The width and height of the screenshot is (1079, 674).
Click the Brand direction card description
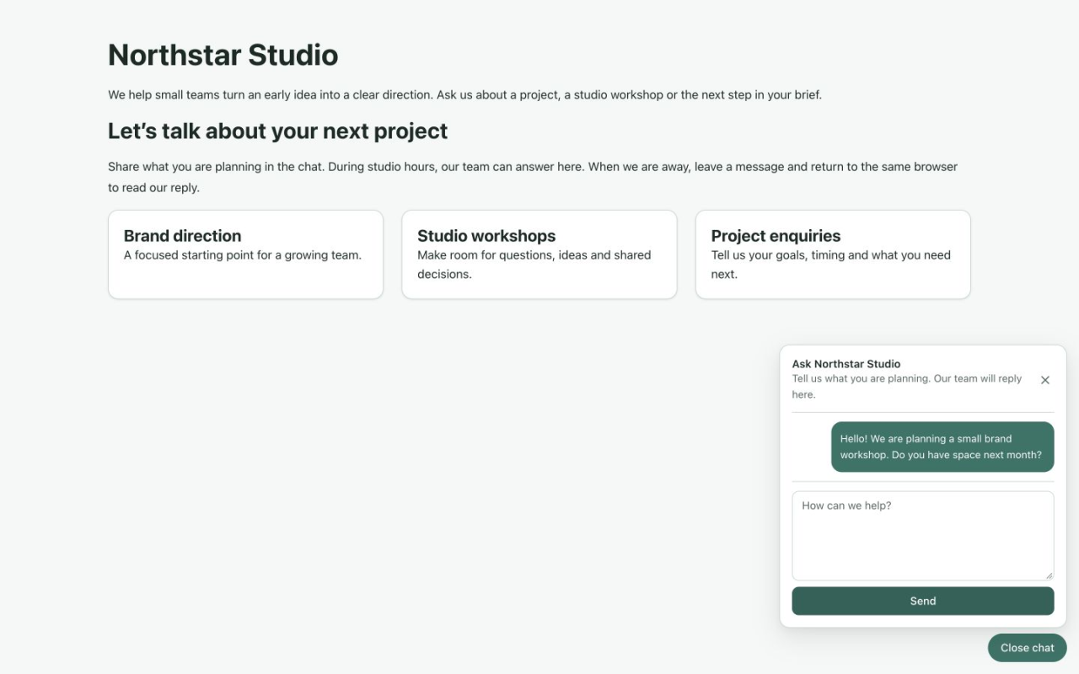(x=243, y=255)
